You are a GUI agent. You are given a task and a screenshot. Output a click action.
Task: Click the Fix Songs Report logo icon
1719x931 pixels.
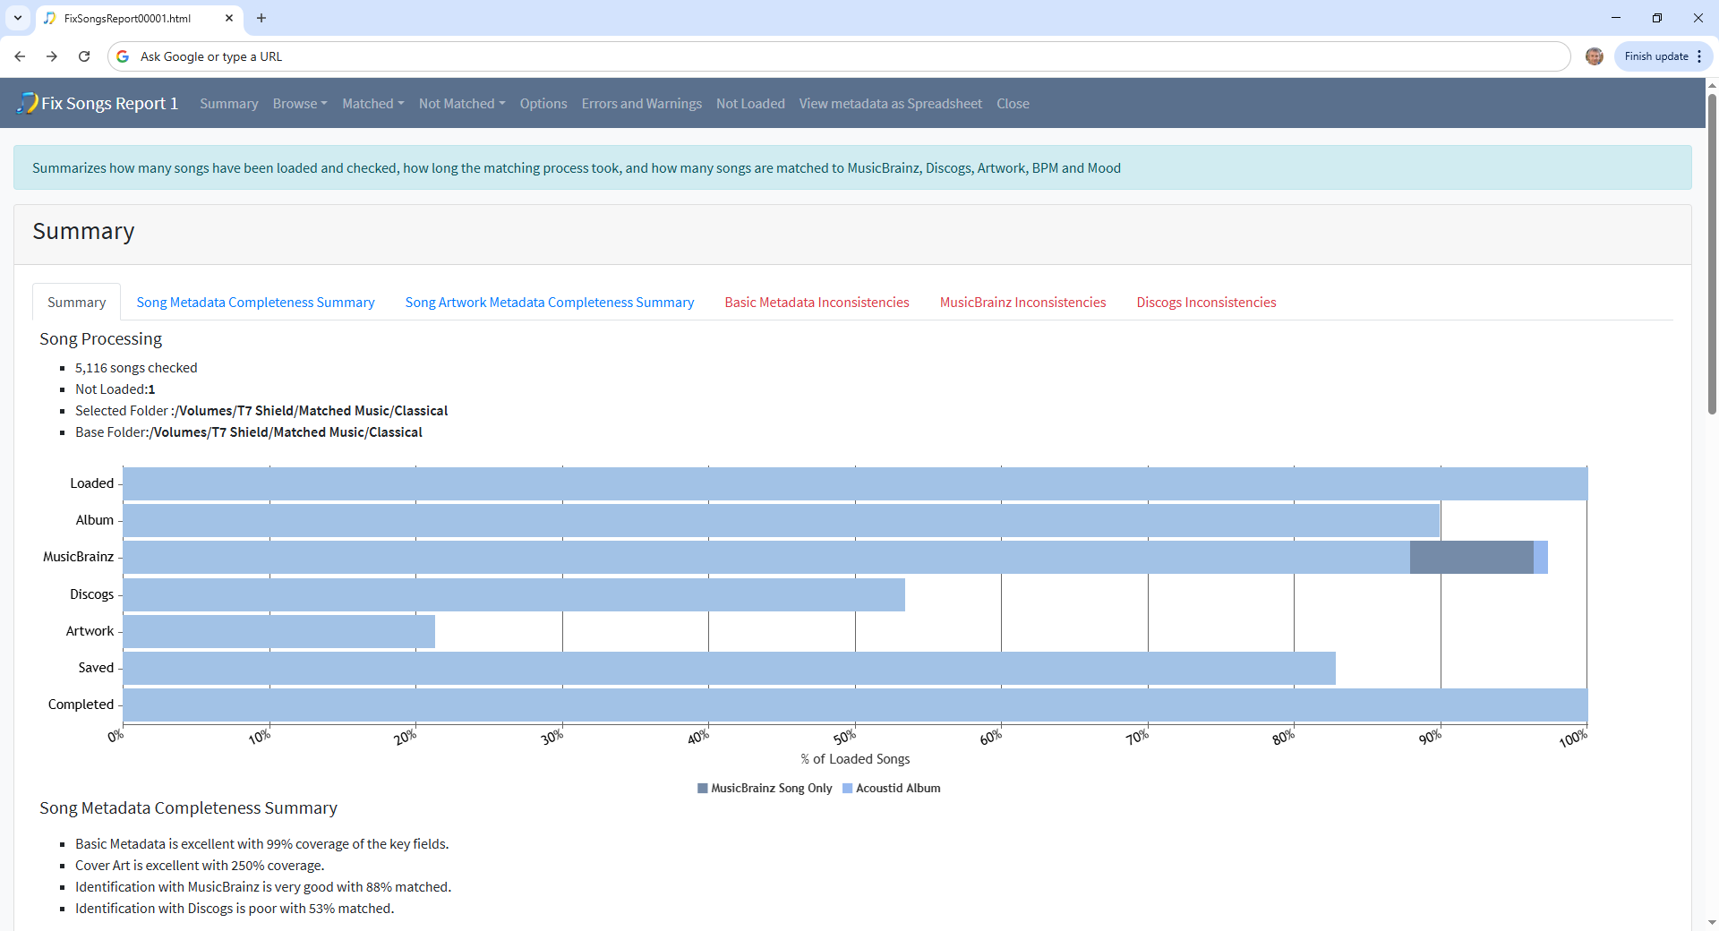(x=28, y=104)
